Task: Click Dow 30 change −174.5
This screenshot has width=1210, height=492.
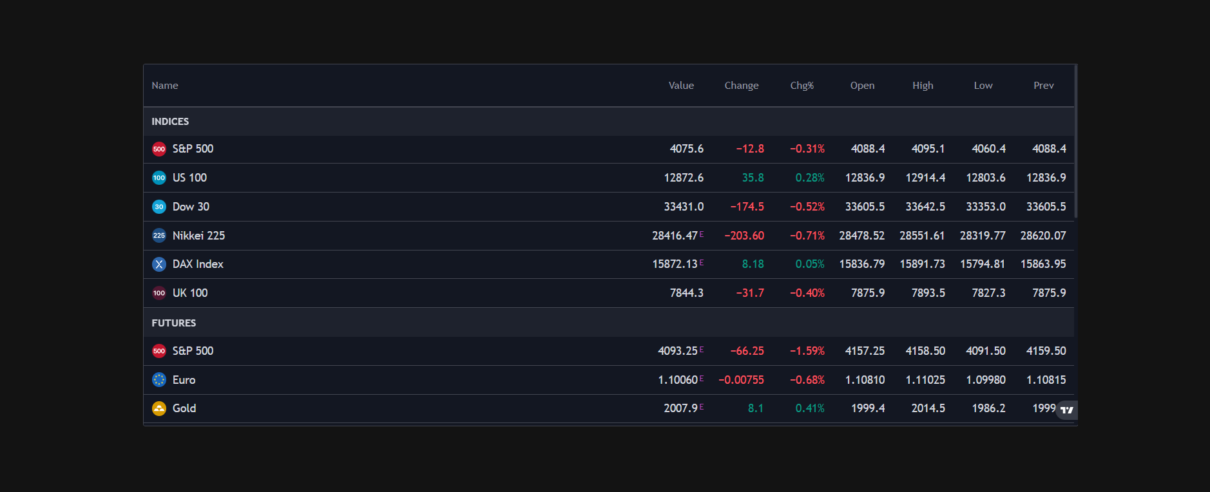Action: tap(747, 207)
